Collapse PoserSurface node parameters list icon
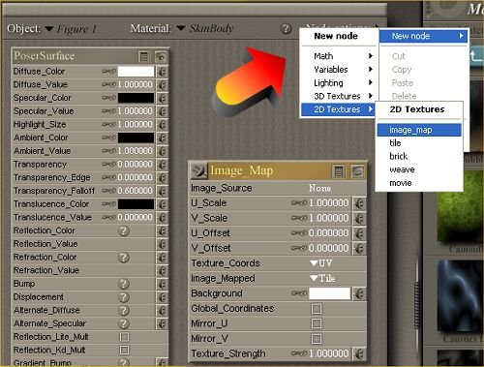 144,57
